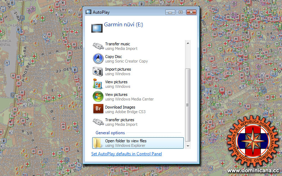The height and width of the screenshot is (176, 282).
Task: Click the View pictures using Windows photo icon
Action: (x=98, y=84)
